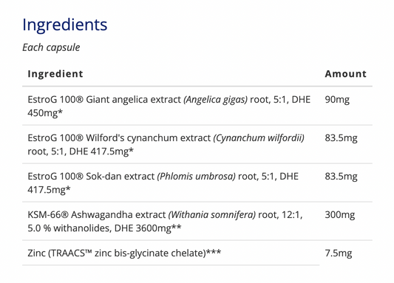Screen dimensions: 394x283
Task: Click the '450mg*' DHE text
Action: coord(45,113)
